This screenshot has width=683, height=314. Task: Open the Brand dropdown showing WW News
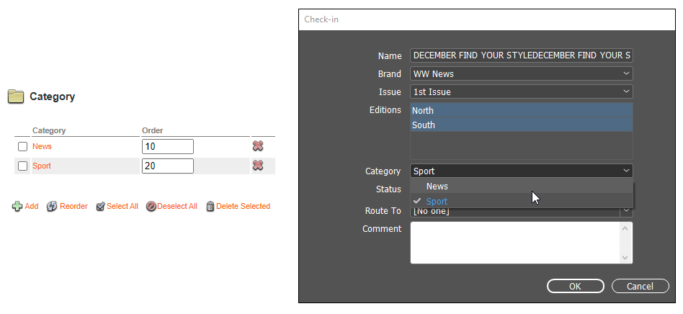[522, 73]
